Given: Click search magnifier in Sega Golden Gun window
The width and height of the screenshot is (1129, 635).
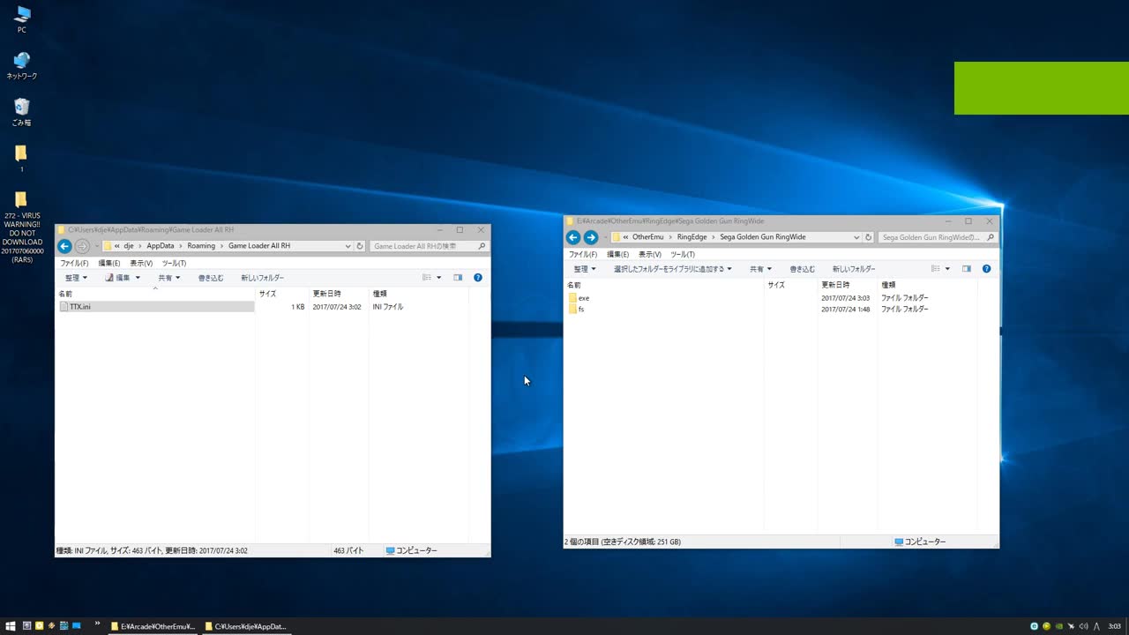Looking at the screenshot, I should pos(990,237).
